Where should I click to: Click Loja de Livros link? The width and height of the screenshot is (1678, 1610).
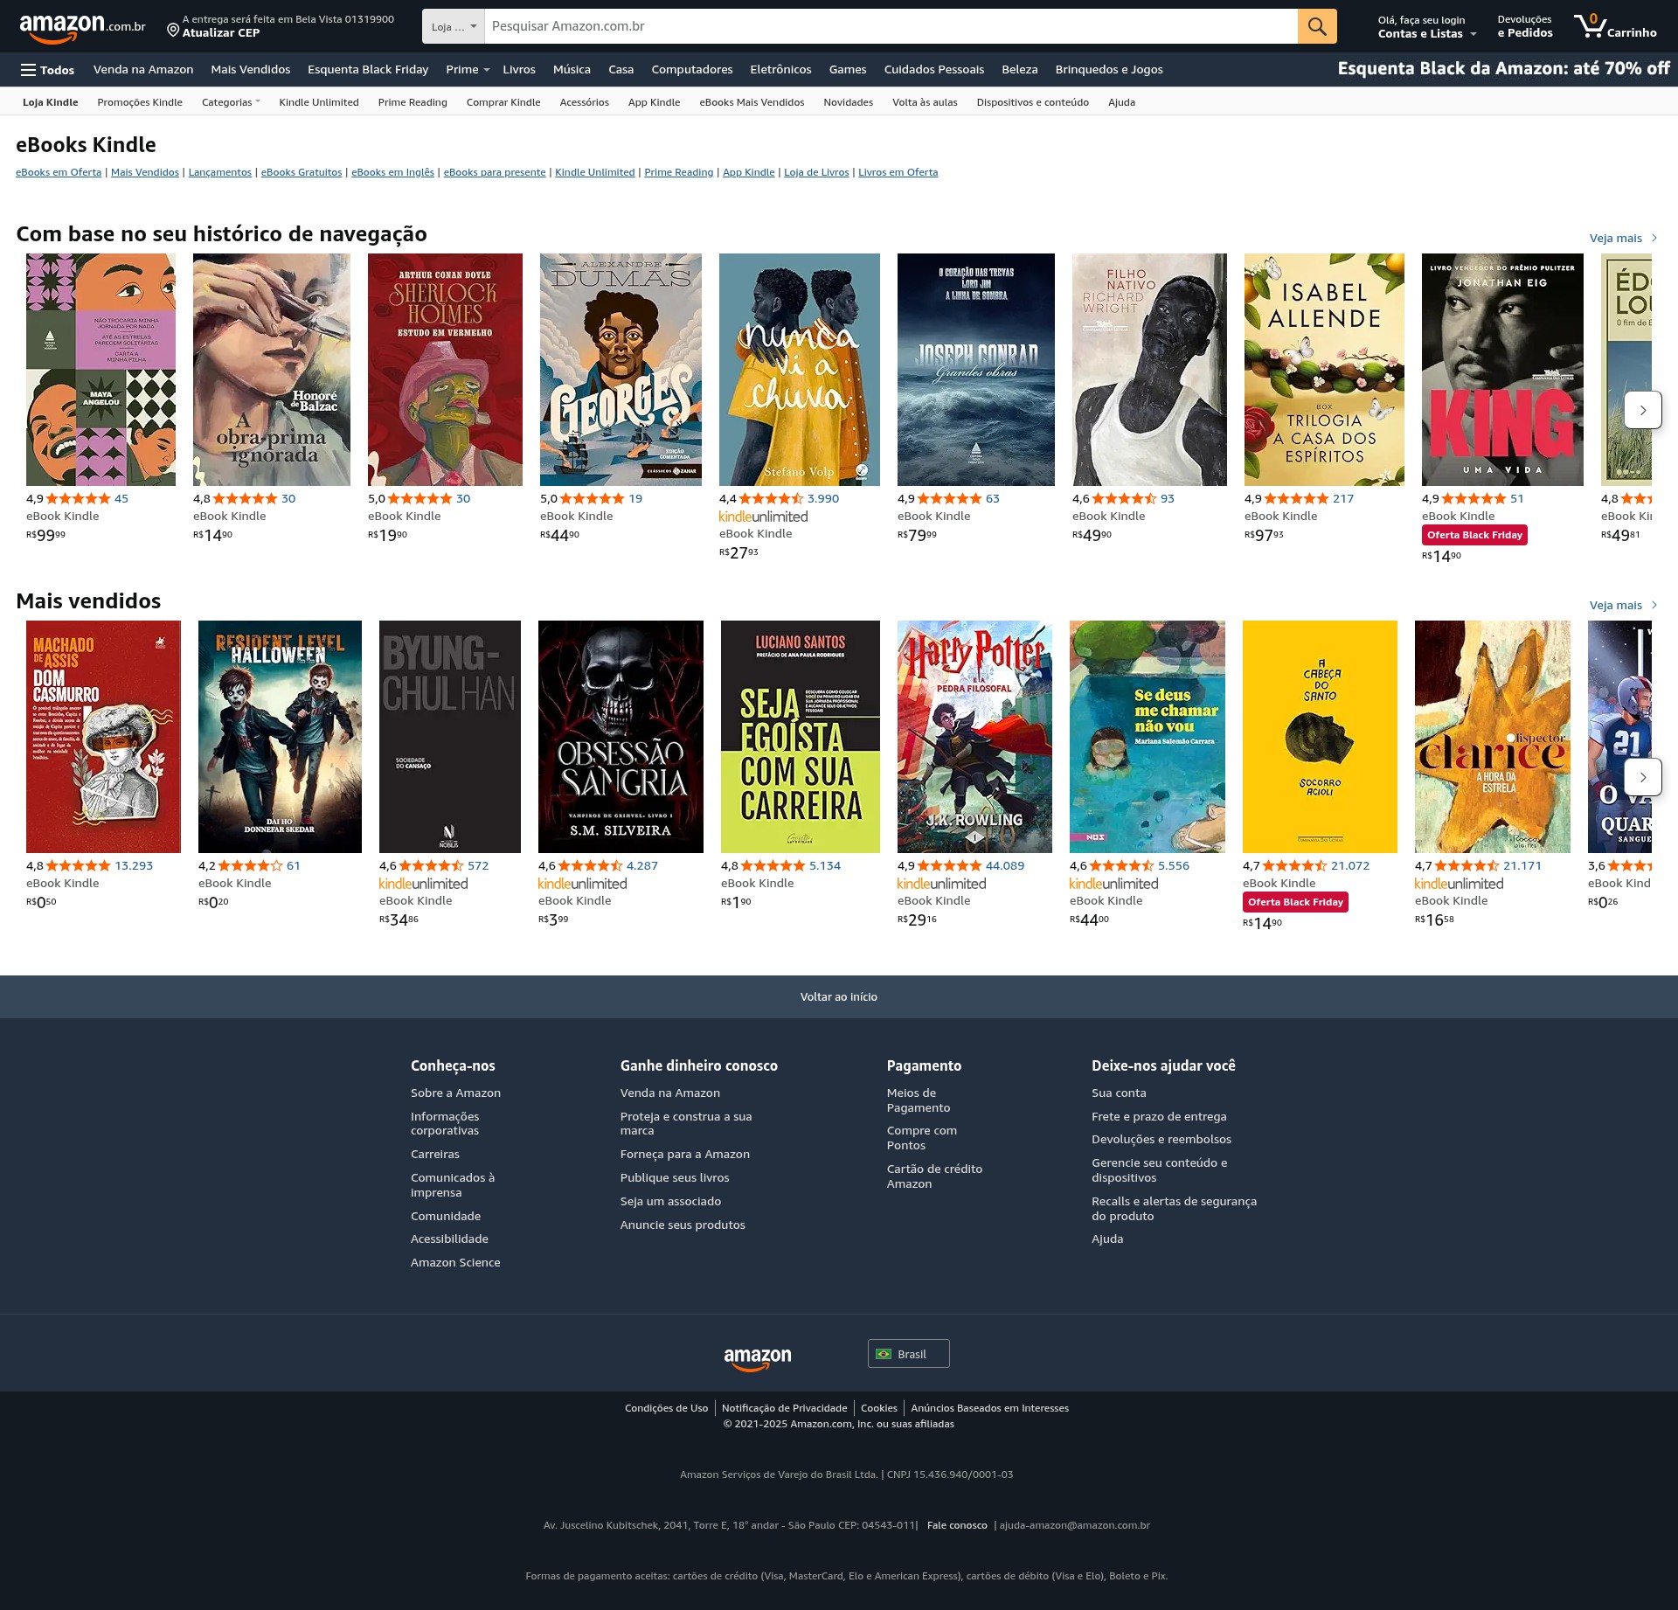coord(816,172)
